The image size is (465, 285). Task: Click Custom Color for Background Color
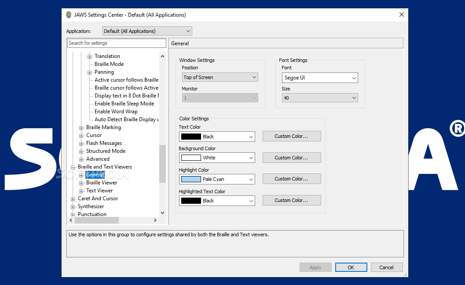tap(292, 158)
